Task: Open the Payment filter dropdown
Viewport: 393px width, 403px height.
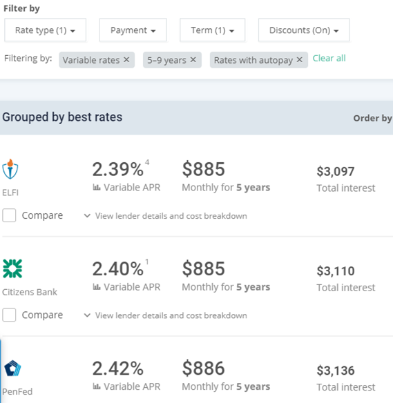Action: tap(133, 30)
